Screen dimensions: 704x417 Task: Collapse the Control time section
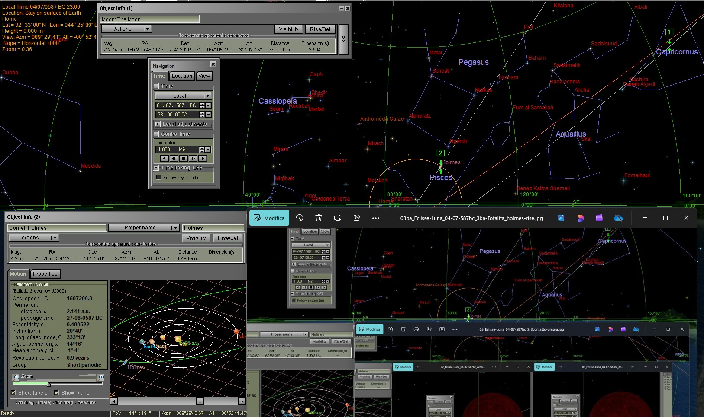click(x=156, y=134)
